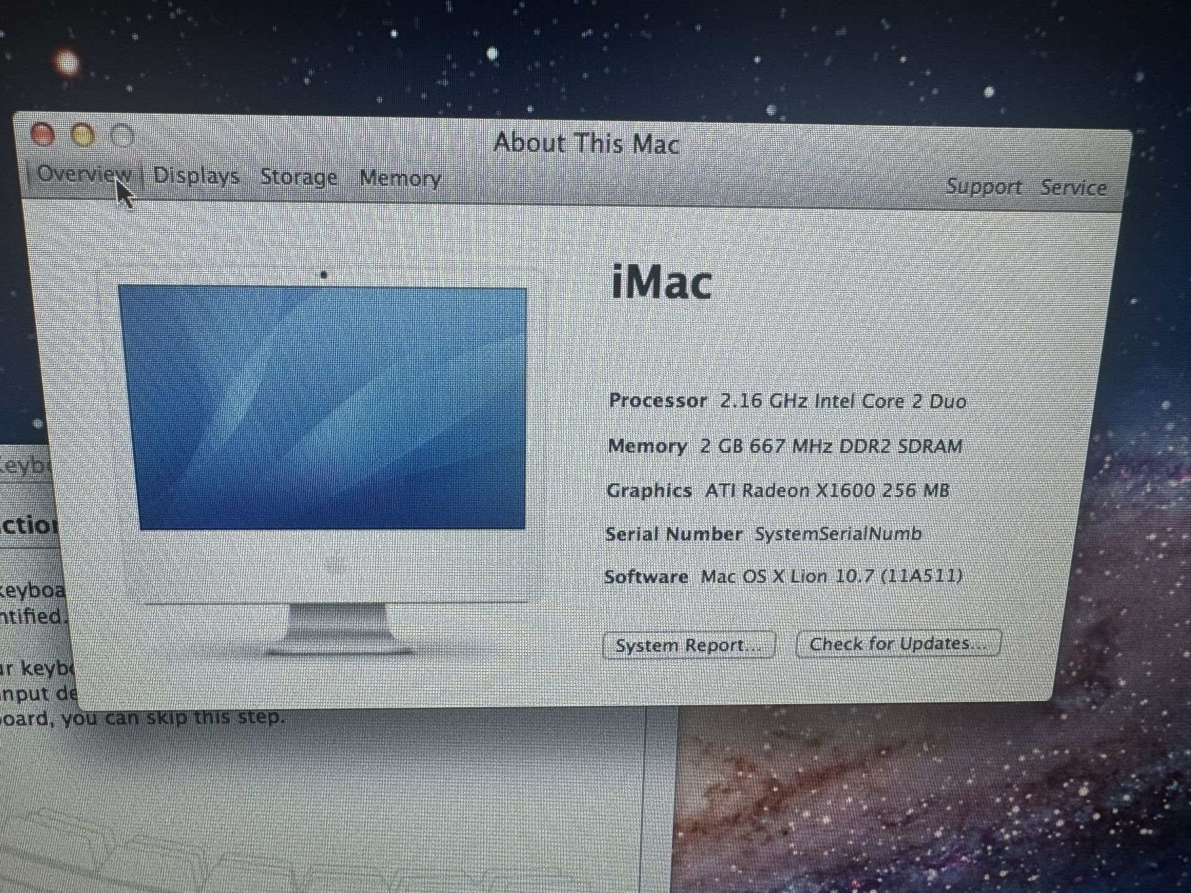Switch to the Overview tab

[x=85, y=174]
